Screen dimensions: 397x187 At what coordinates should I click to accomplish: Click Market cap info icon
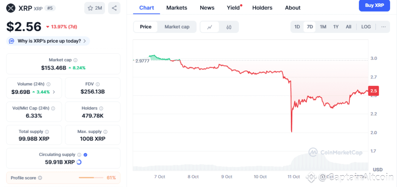pyautogui.click(x=76, y=60)
